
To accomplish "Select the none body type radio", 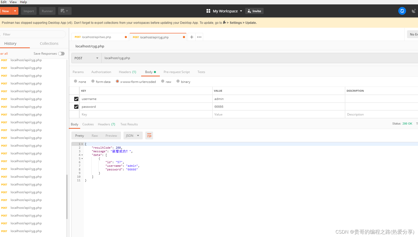I will click(x=76, y=81).
